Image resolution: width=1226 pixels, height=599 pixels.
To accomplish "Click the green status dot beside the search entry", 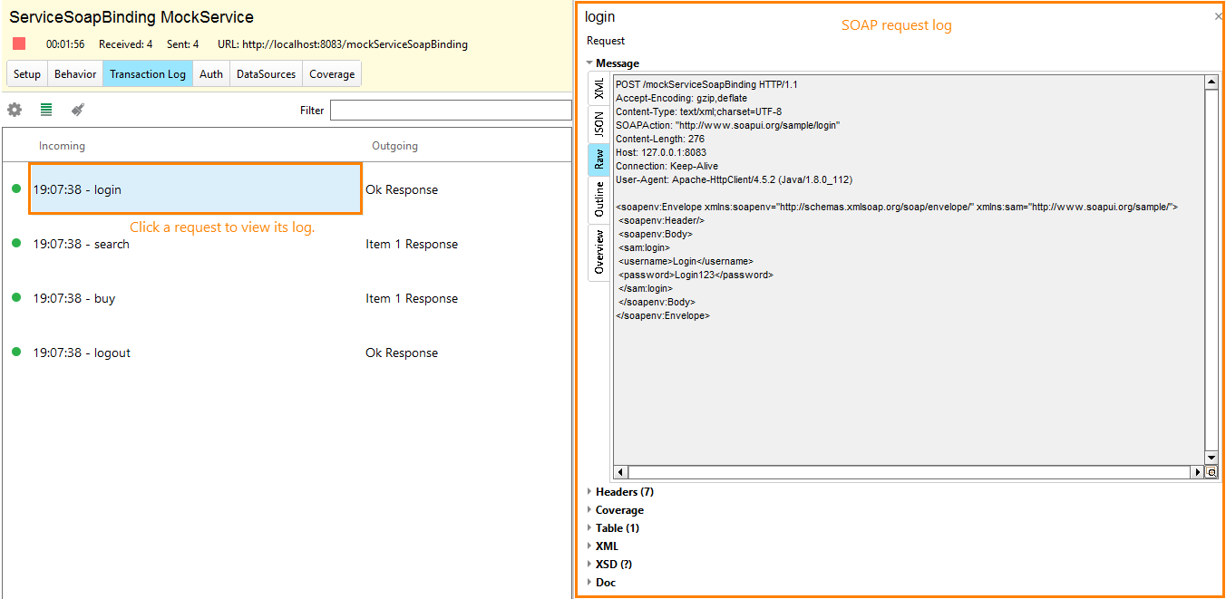I will tap(15, 244).
